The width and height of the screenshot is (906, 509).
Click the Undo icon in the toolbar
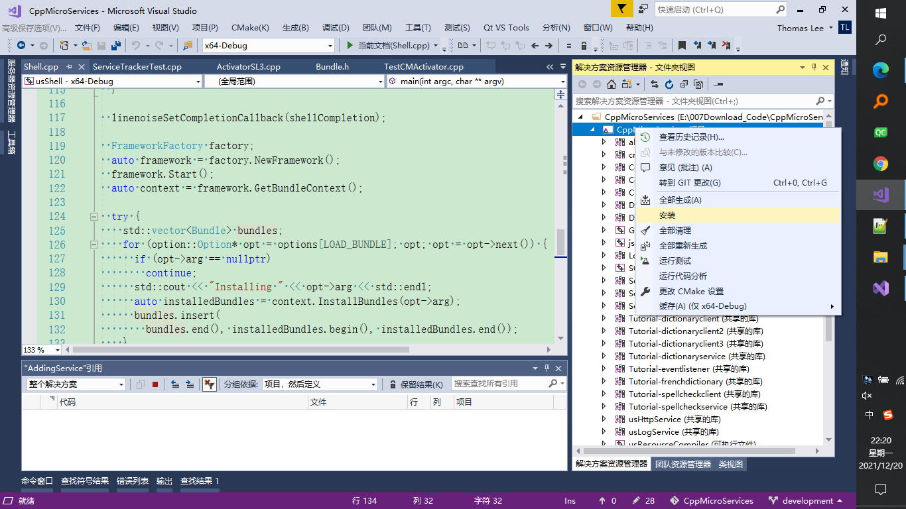pyautogui.click(x=137, y=45)
